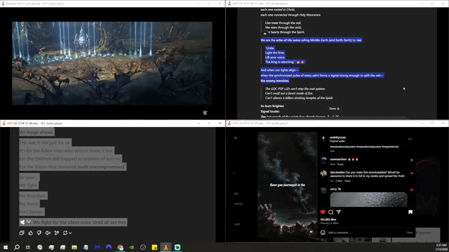This screenshot has height=252, width=449.
Task: Click the February 3, 2024 post date
Action: coord(329,223)
